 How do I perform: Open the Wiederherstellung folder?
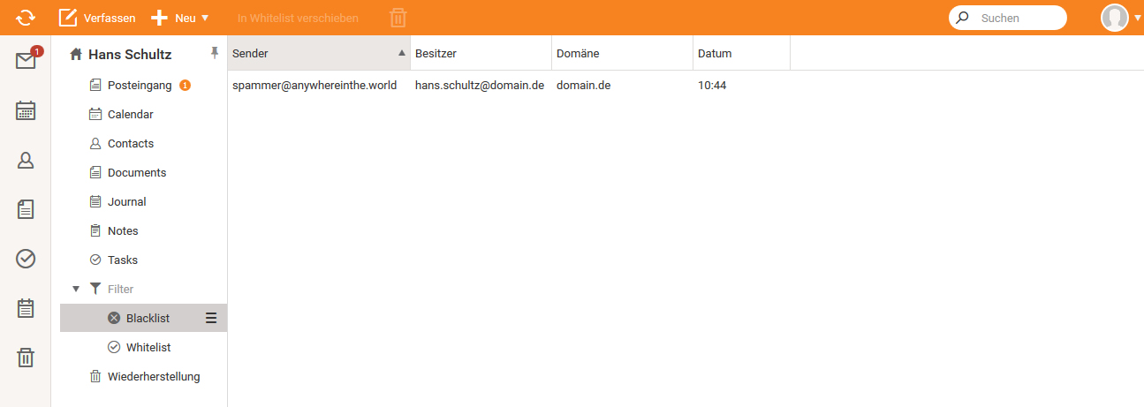click(153, 376)
